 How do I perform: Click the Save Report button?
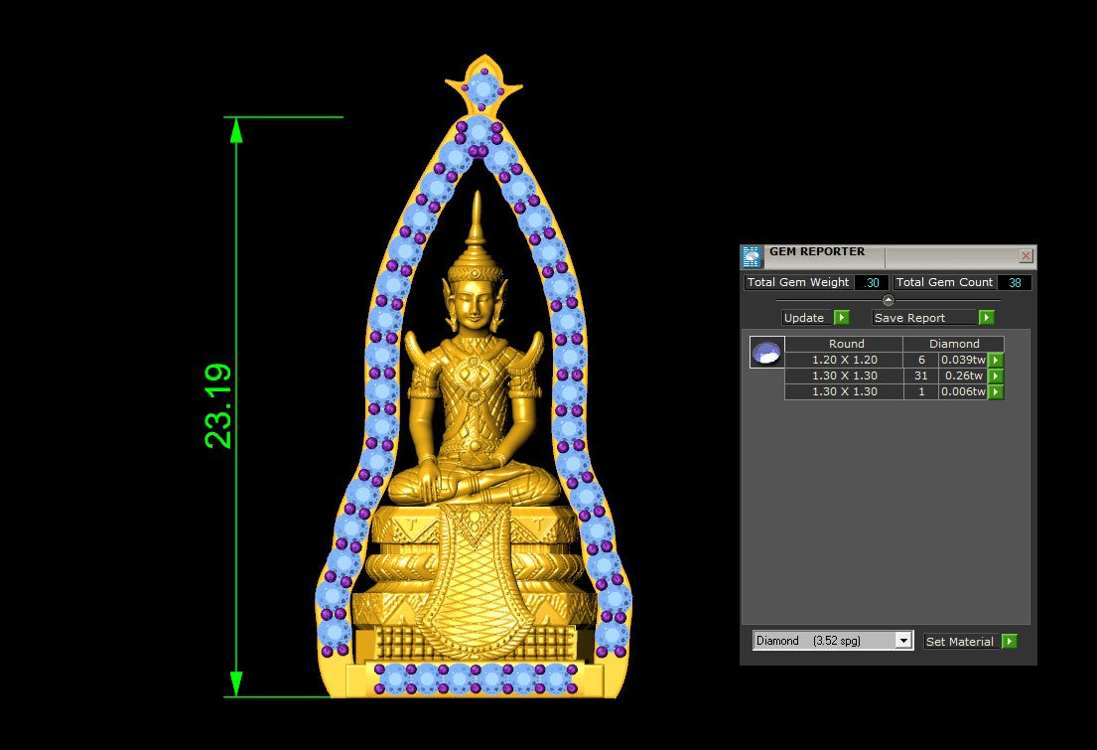(x=923, y=317)
